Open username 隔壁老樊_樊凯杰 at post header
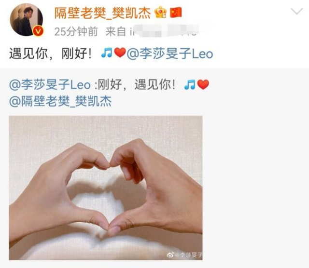 pyautogui.click(x=102, y=13)
